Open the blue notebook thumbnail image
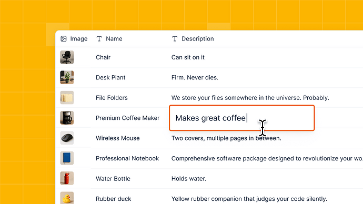Screen dimensions: 363x204 click(67, 158)
